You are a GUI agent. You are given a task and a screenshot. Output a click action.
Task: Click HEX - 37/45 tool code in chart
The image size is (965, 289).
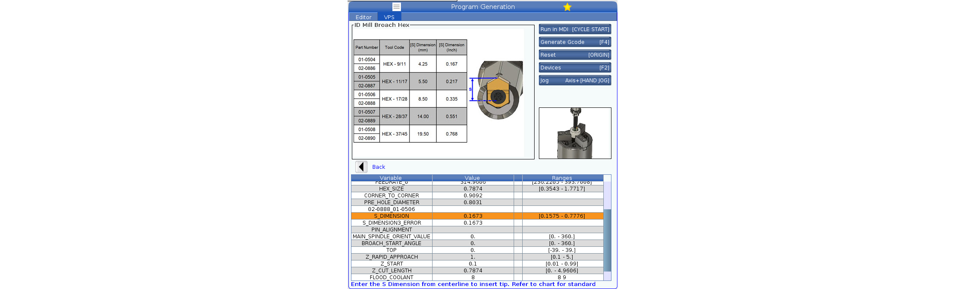point(395,134)
